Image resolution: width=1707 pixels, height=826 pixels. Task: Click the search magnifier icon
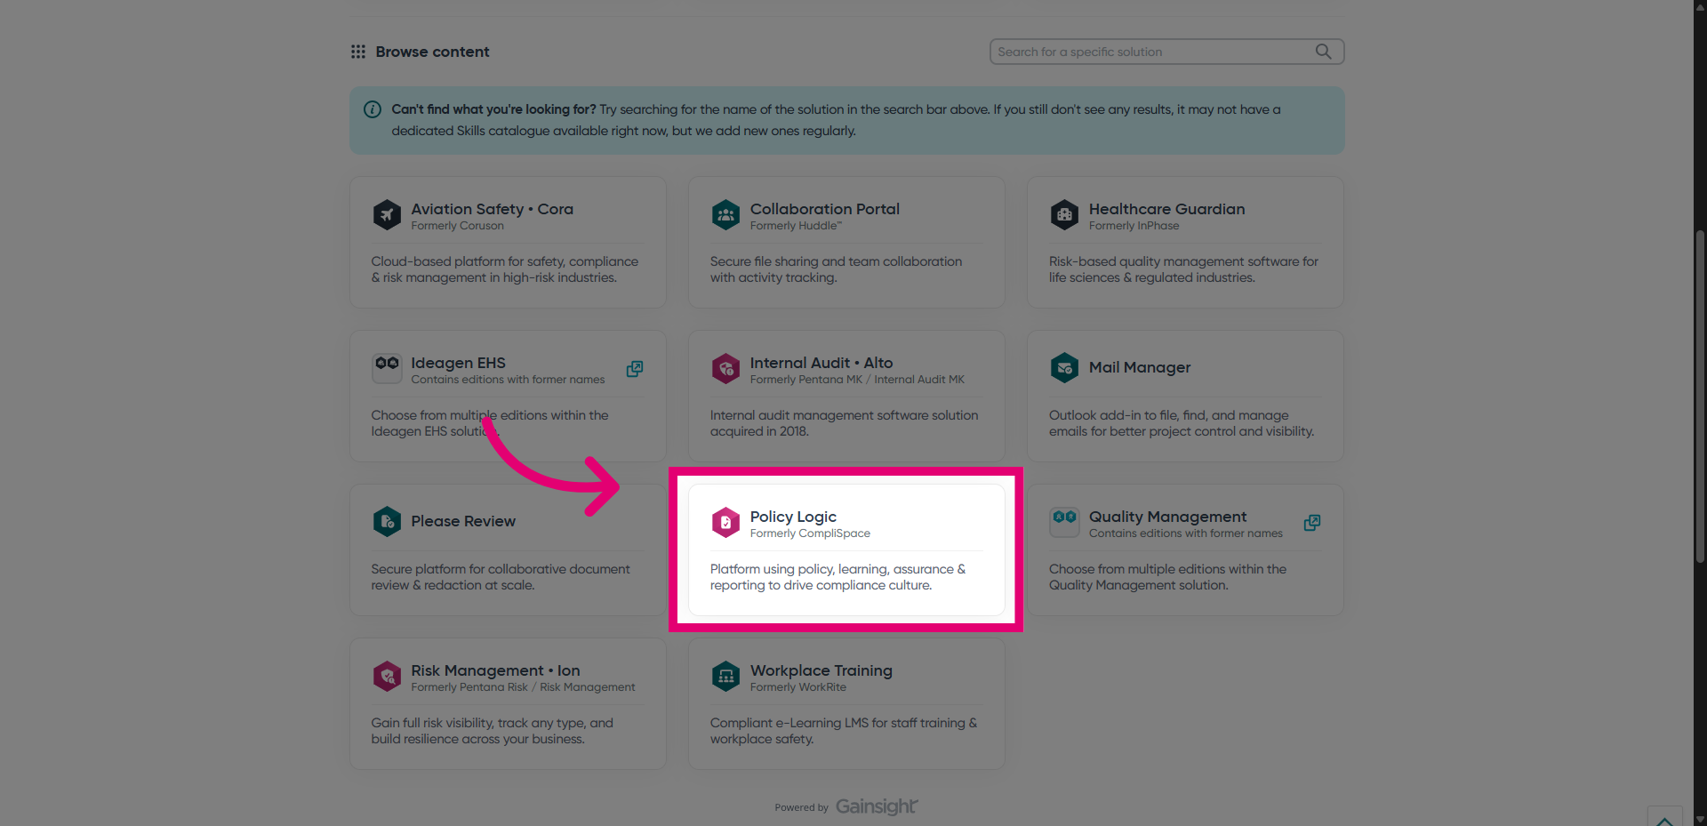click(x=1323, y=52)
